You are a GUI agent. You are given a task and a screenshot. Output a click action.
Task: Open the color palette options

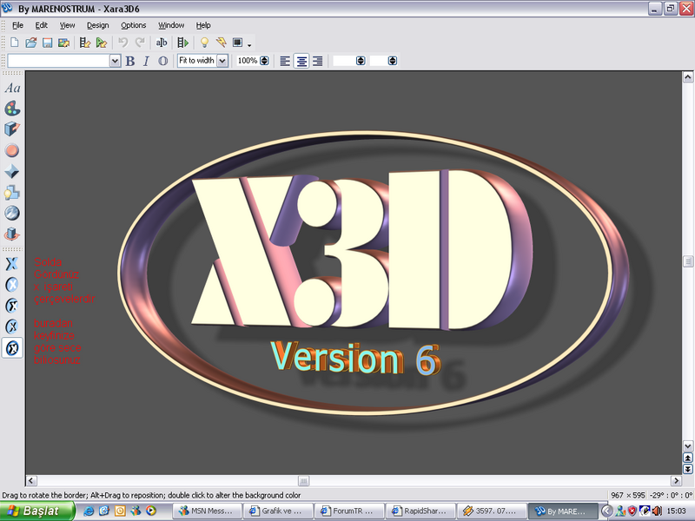coord(12,109)
